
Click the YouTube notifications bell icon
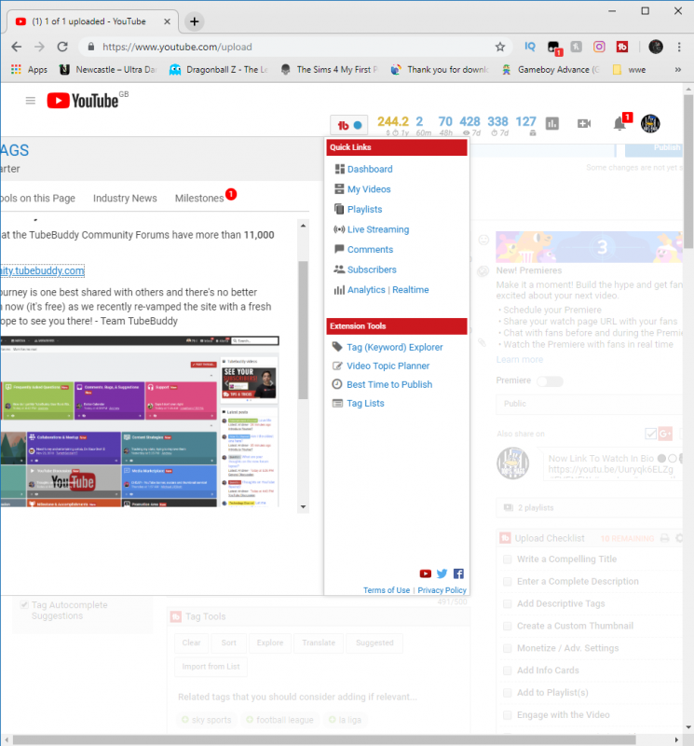(x=619, y=123)
